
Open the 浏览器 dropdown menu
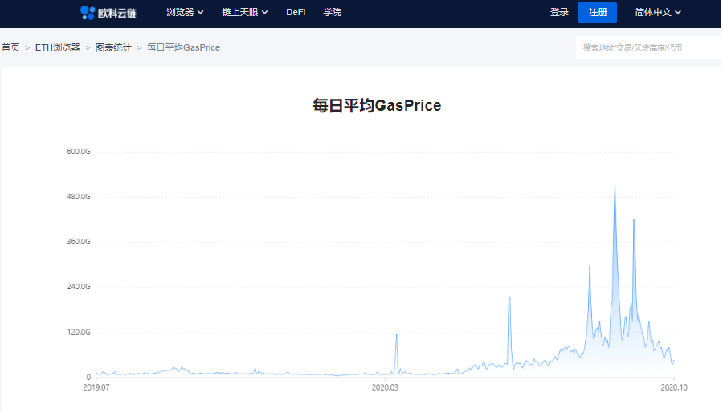click(x=185, y=13)
